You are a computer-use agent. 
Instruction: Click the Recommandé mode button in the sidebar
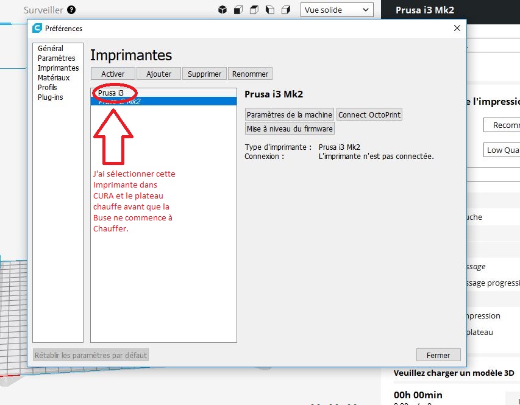tap(502, 125)
